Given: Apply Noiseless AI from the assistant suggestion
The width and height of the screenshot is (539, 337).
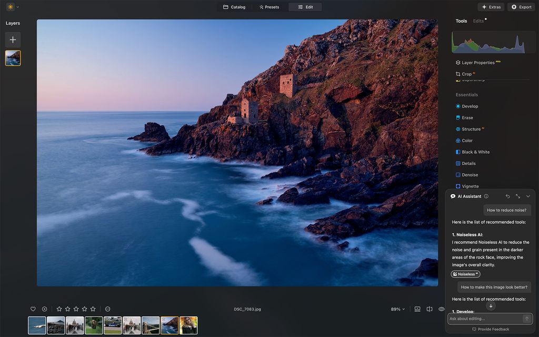Looking at the screenshot, I should pyautogui.click(x=465, y=274).
